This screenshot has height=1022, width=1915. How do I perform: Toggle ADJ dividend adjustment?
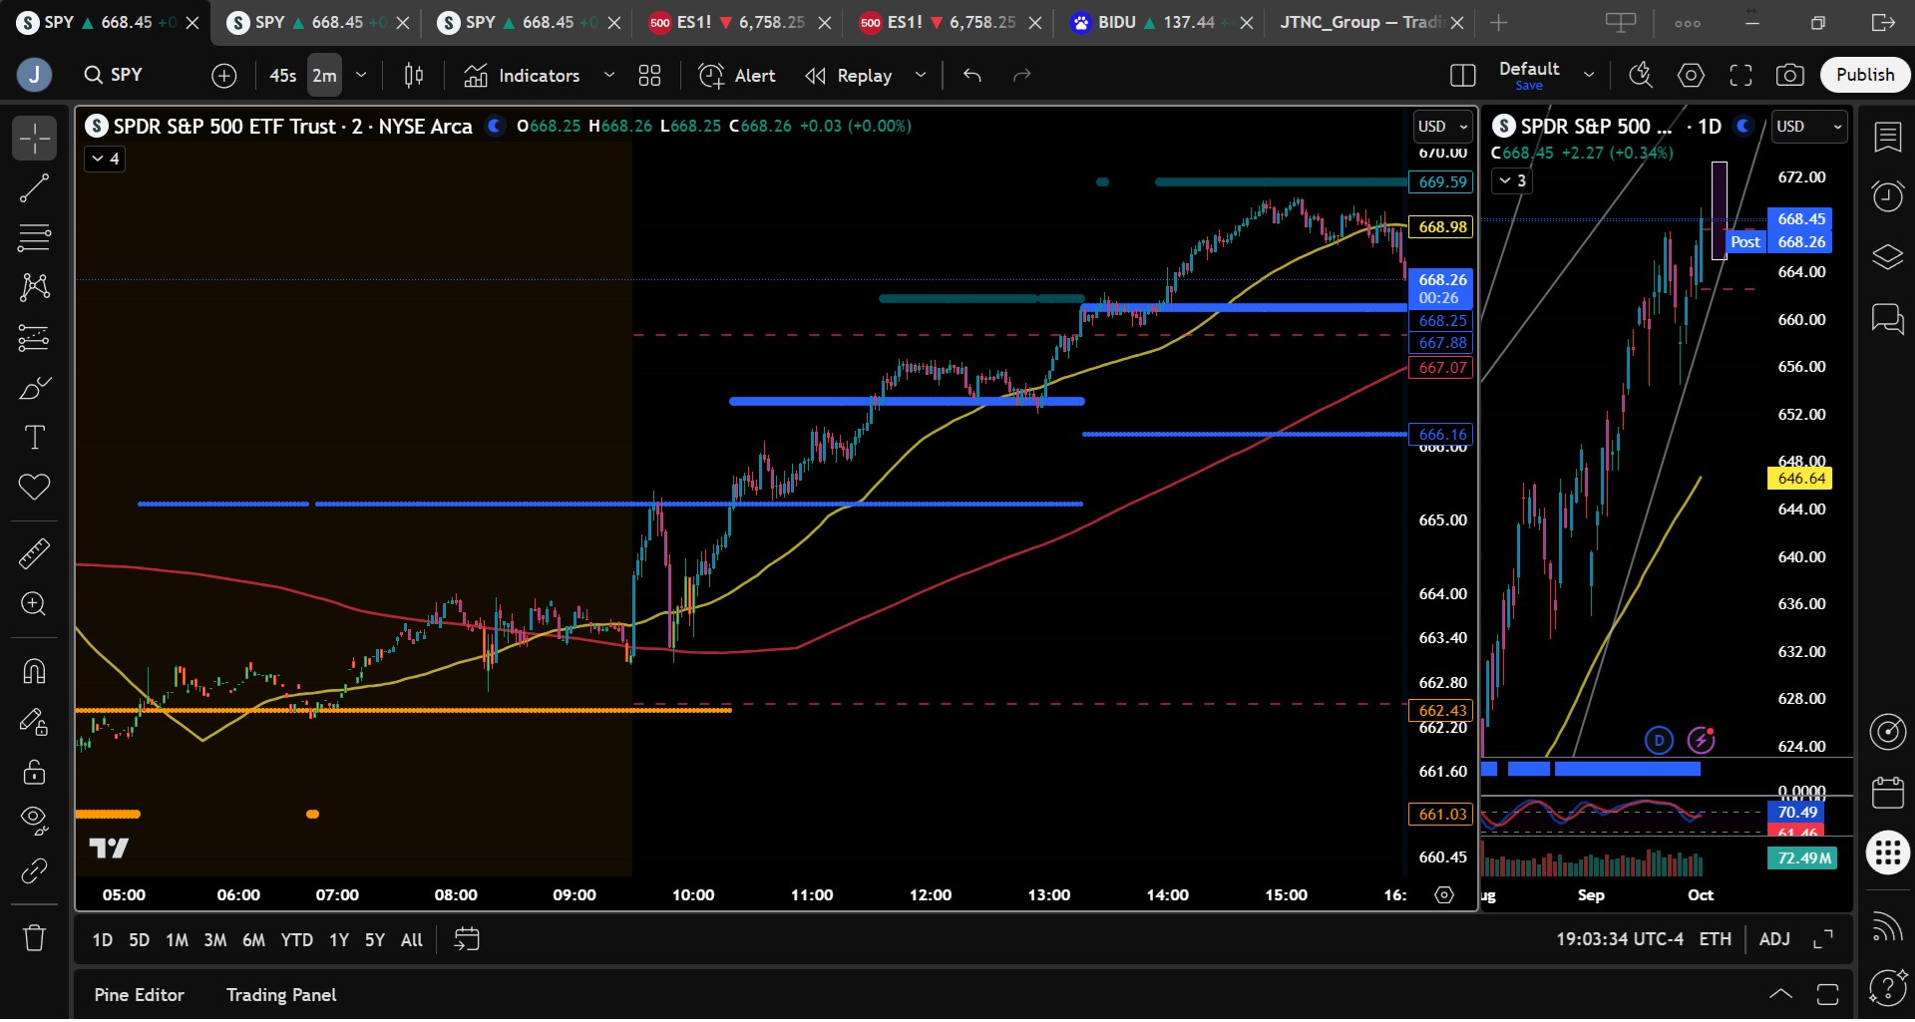(1774, 939)
